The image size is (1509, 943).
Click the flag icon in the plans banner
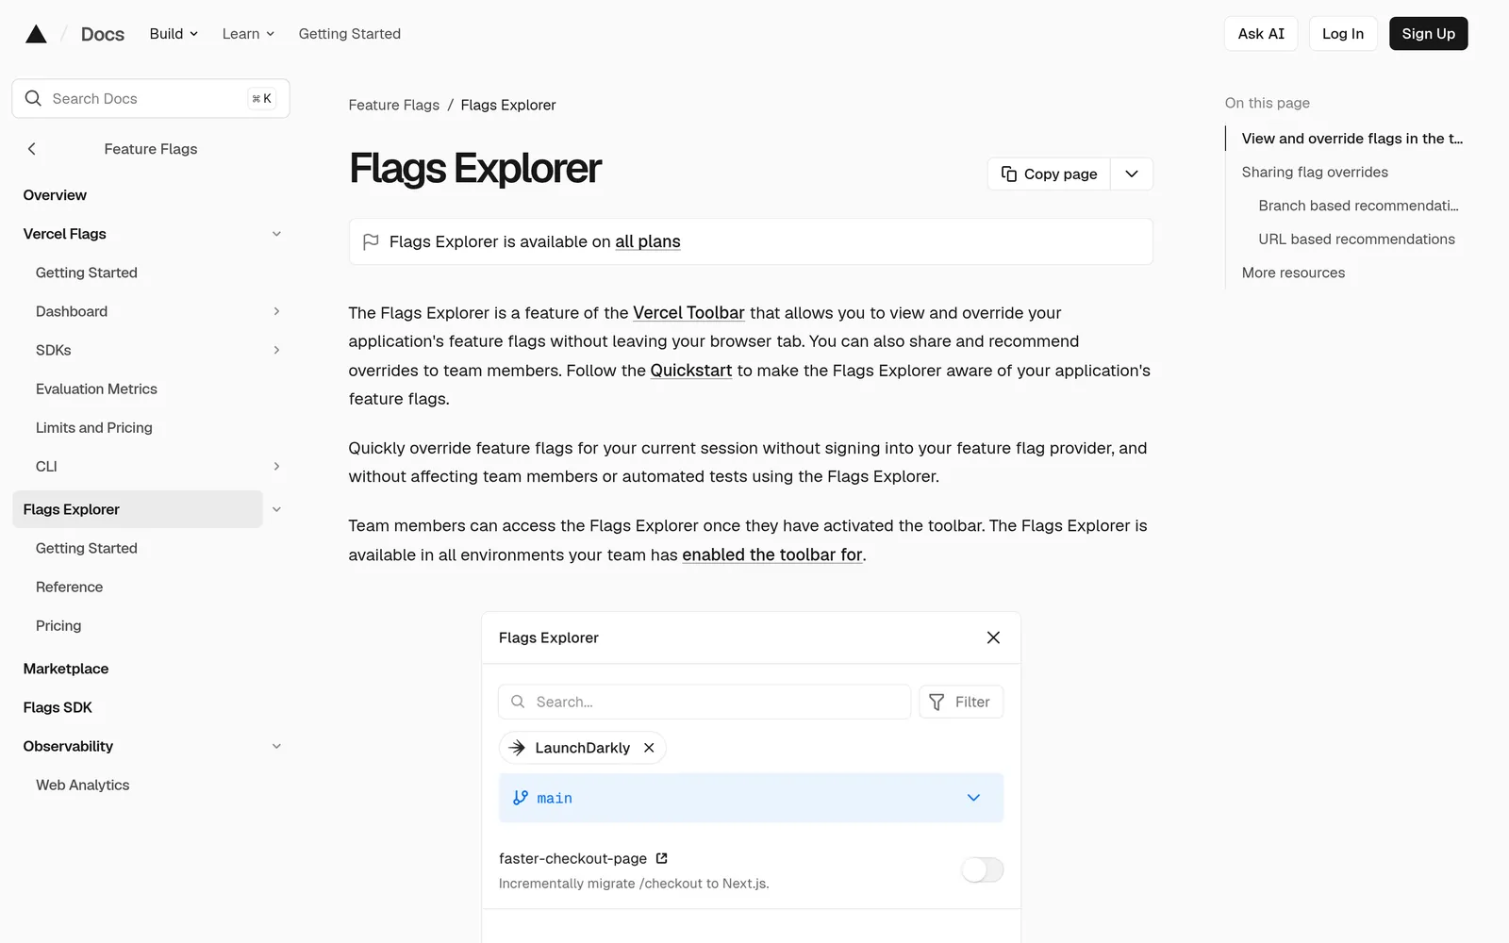371,241
